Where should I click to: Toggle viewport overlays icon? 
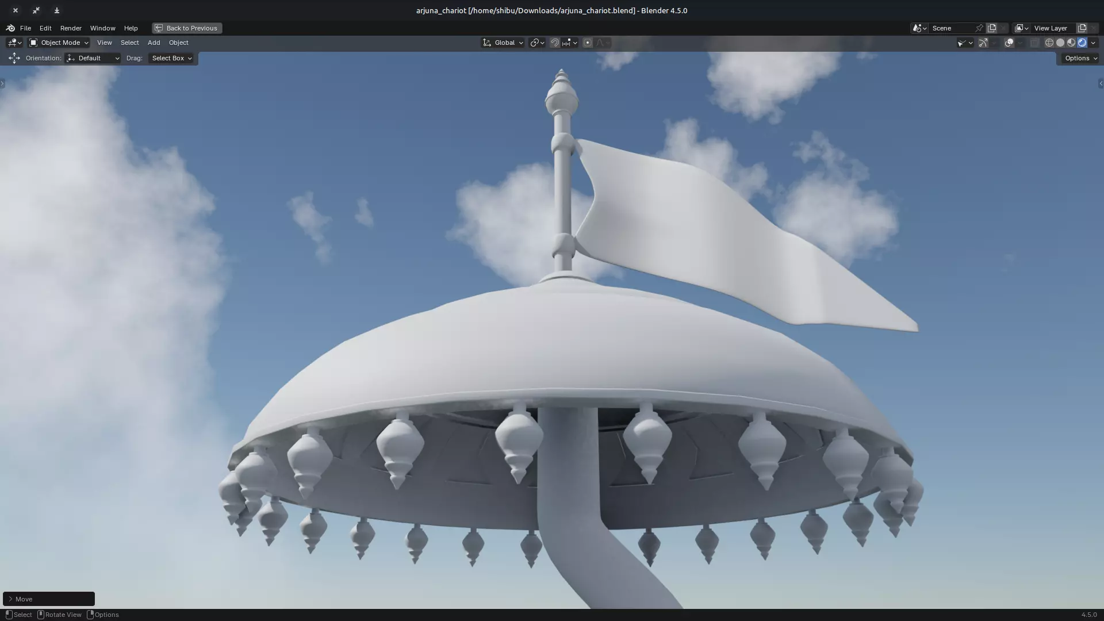pos(1009,43)
